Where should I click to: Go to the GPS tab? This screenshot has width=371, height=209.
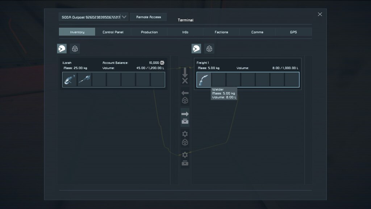(293, 32)
